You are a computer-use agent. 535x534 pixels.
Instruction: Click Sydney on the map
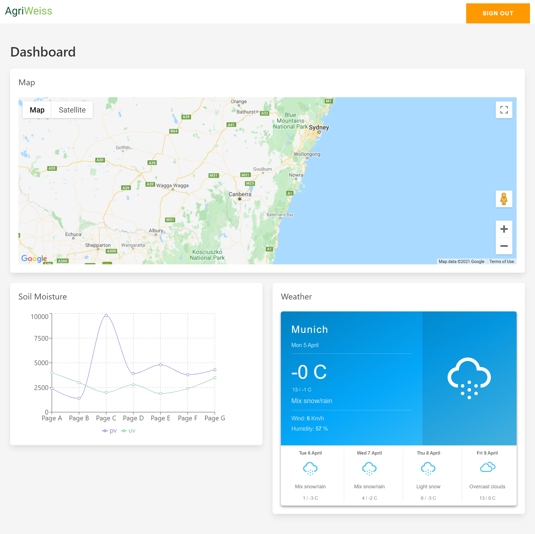[x=319, y=132]
